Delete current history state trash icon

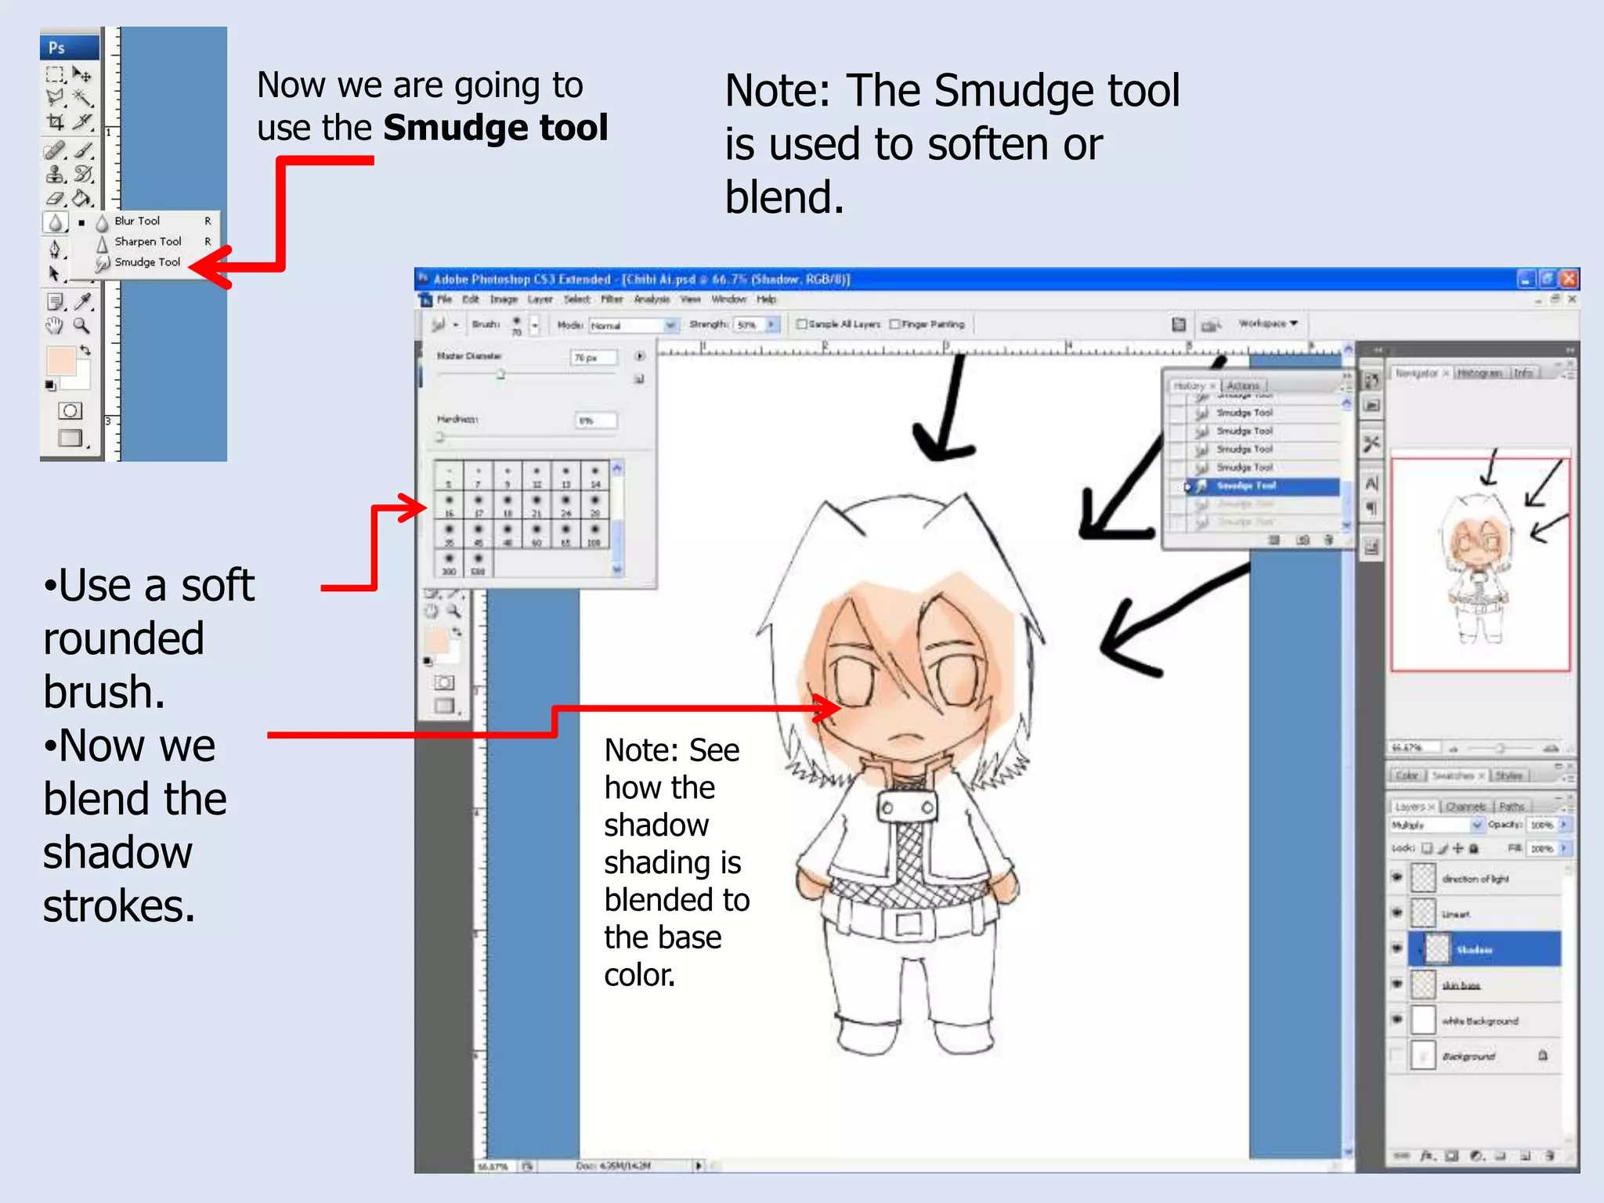[x=1328, y=540]
